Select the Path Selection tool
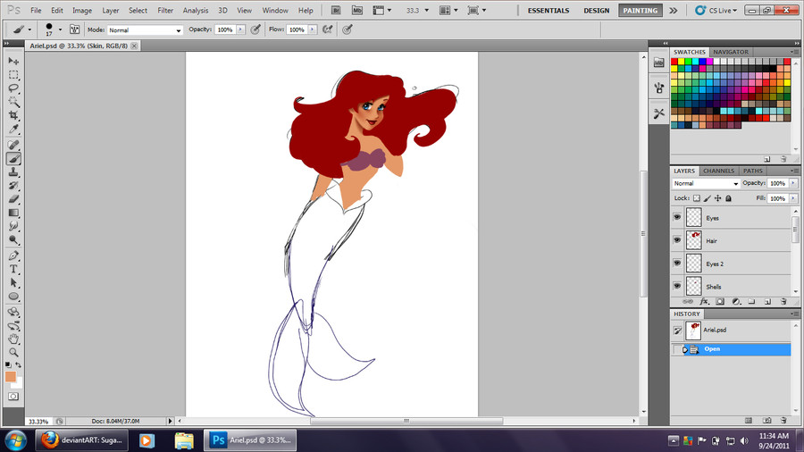The height and width of the screenshot is (452, 804). coord(13,282)
